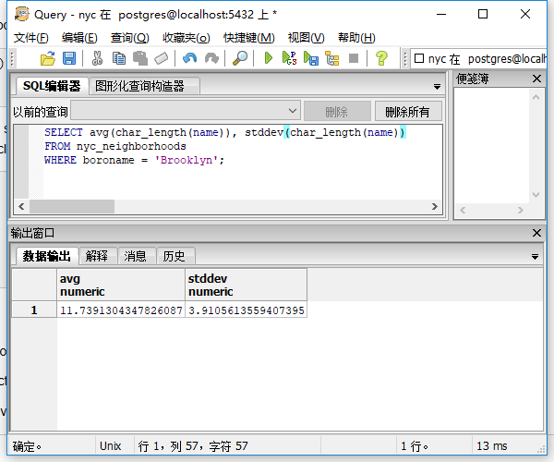Maximize the Query window
The height and width of the screenshot is (462, 554).
(x=483, y=14)
